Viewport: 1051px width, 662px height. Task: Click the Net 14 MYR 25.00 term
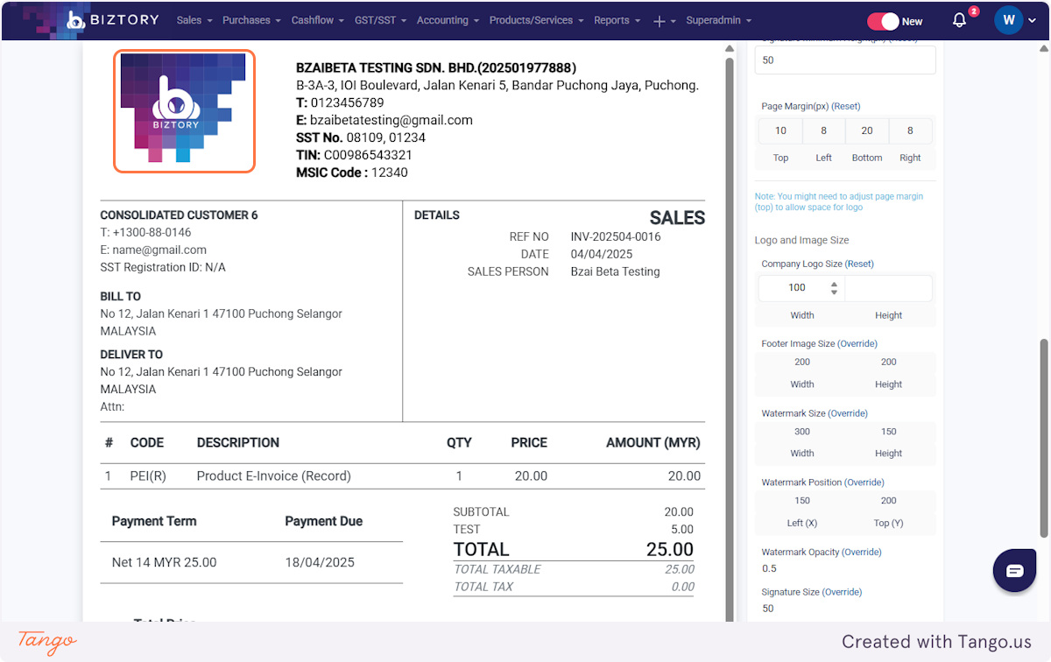tap(164, 562)
